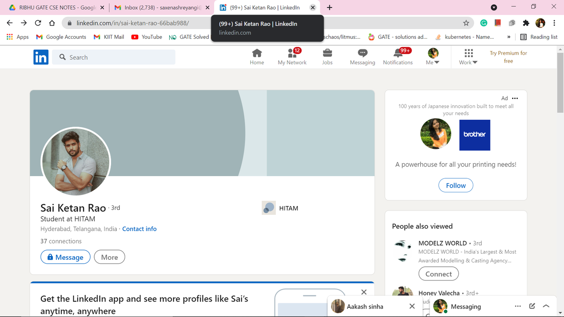
Task: Open new tab with plus button
Action: (330, 7)
